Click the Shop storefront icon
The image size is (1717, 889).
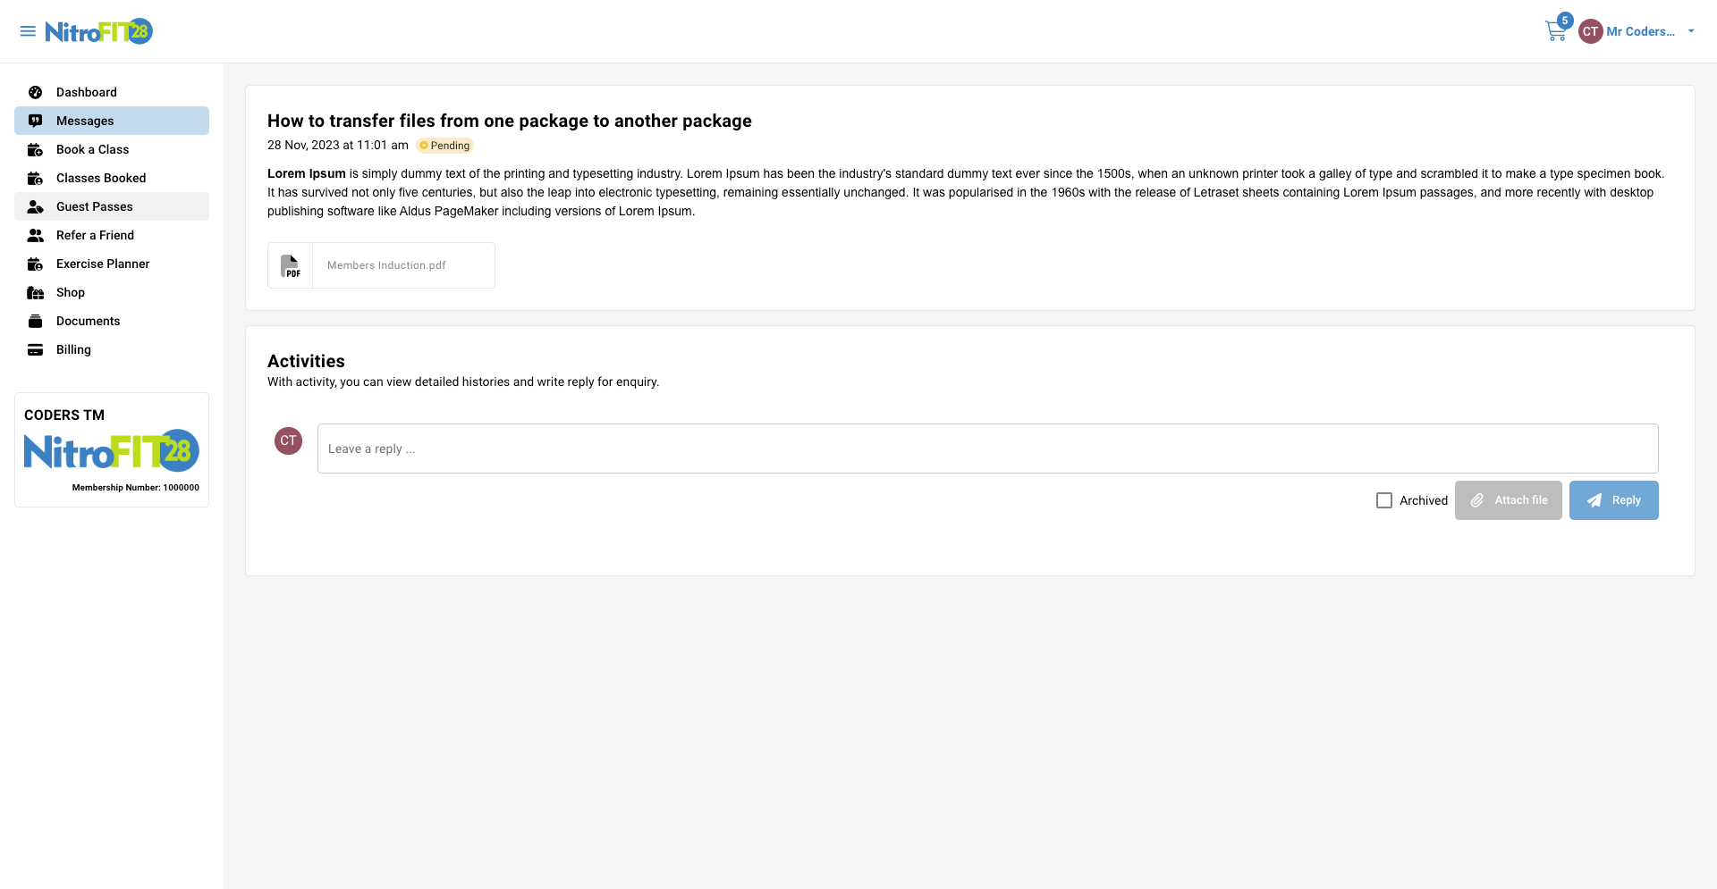tap(36, 292)
